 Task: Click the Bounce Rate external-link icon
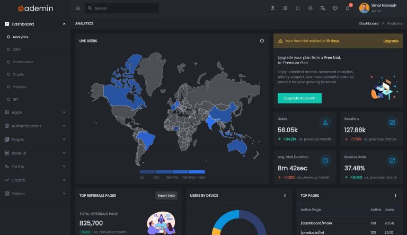392,161
